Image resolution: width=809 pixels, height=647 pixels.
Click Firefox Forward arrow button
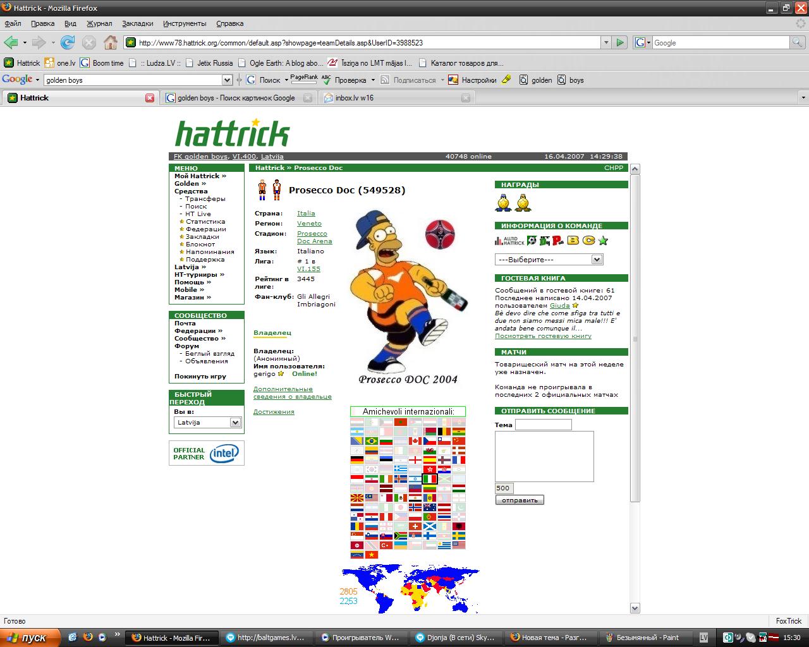pos(39,42)
